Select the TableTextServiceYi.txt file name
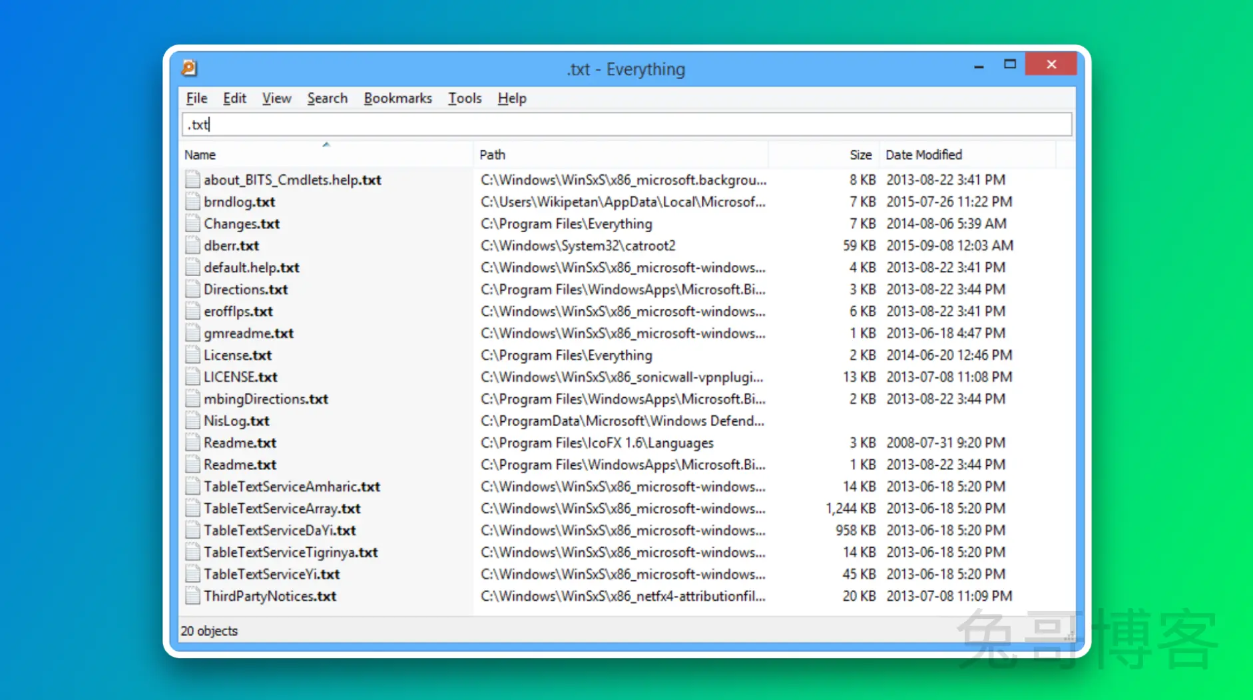The image size is (1253, 700). pos(272,574)
